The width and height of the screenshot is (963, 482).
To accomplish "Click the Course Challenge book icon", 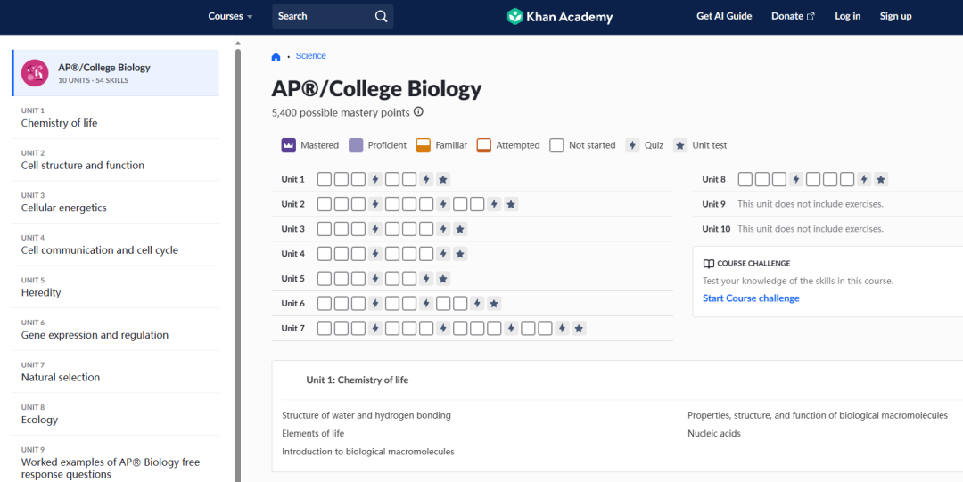I will (x=709, y=264).
